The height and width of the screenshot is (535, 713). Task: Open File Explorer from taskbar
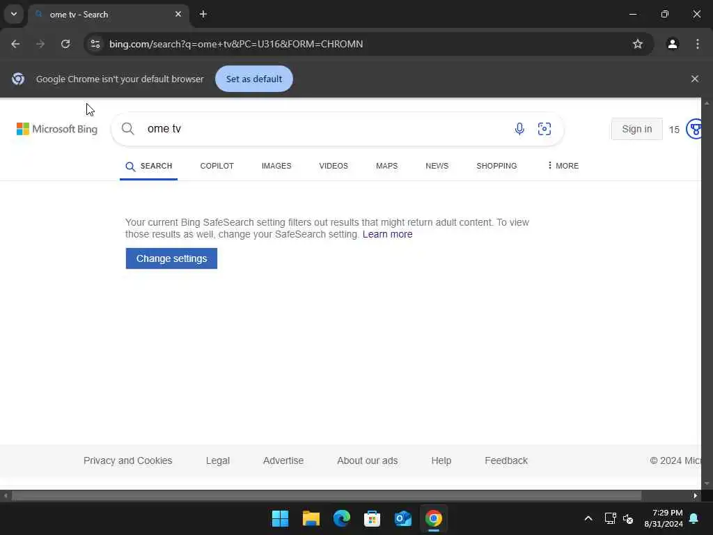[311, 518]
